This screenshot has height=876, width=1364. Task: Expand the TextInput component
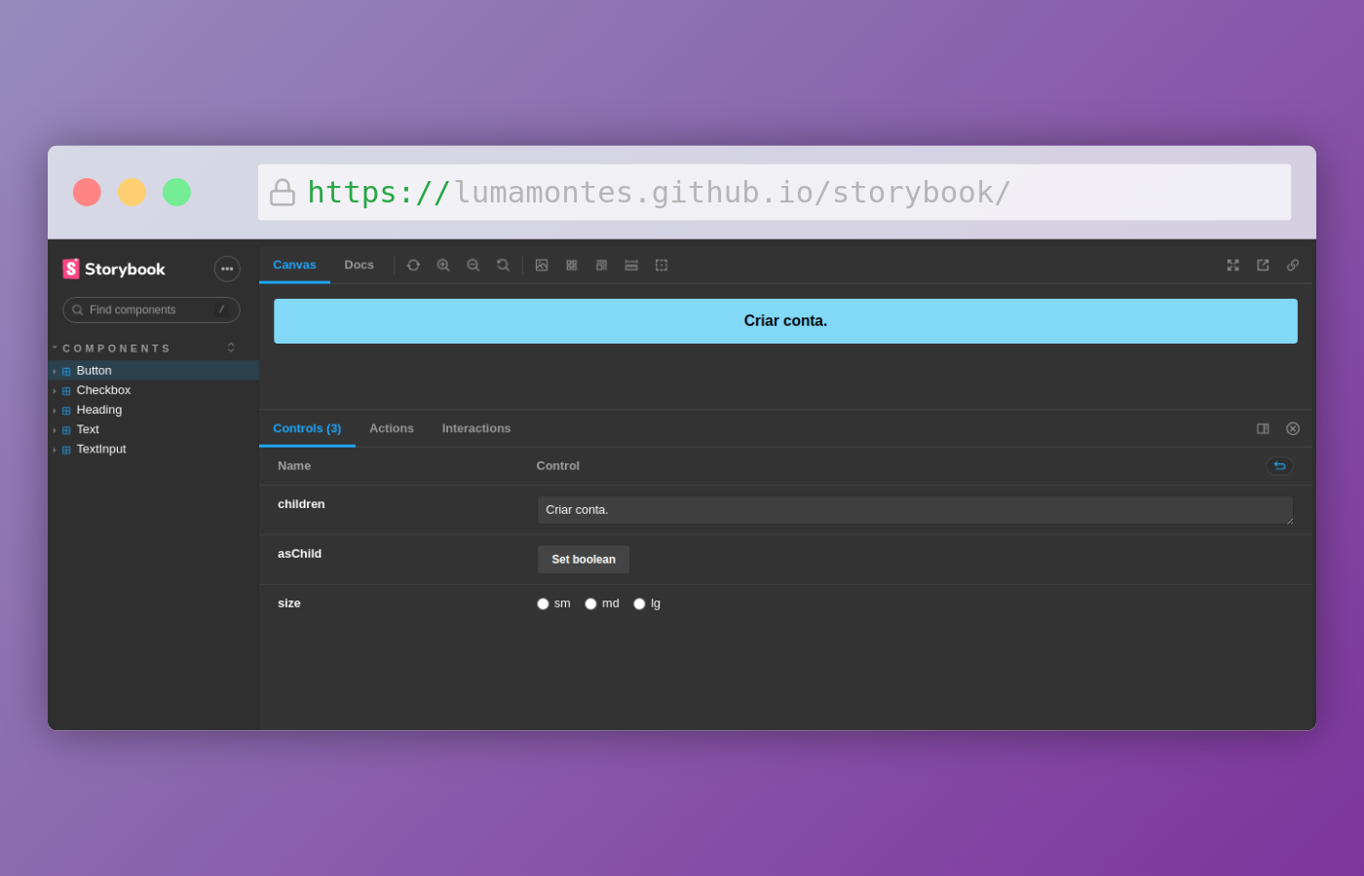153,449
